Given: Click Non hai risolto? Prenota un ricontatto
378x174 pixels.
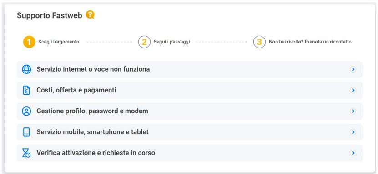Looking at the screenshot, I should pyautogui.click(x=310, y=42).
